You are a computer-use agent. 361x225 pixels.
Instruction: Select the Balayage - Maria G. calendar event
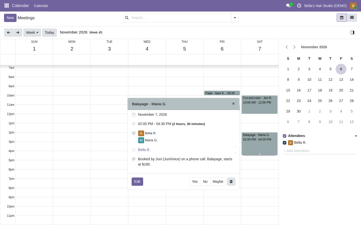tap(259, 144)
